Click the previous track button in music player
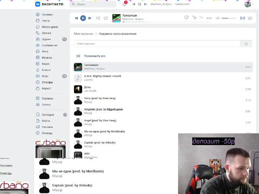259x194 pixels. [76, 18]
